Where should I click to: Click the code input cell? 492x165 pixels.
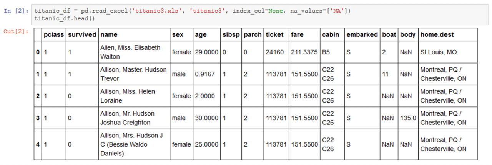click(260, 15)
